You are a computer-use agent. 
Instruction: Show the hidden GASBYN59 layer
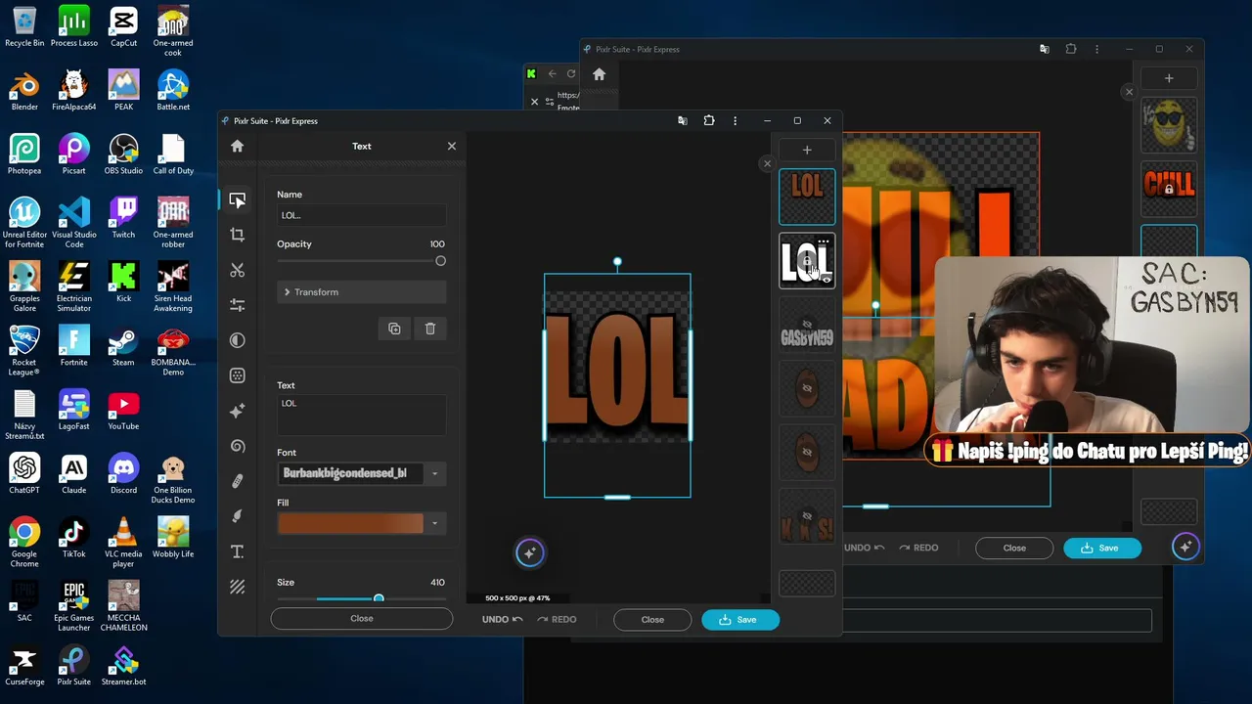coord(807,325)
